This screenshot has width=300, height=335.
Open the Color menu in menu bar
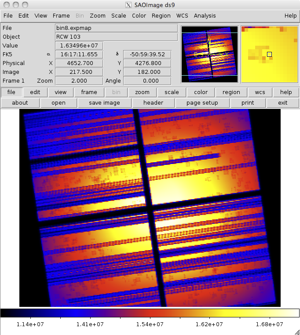(139, 15)
